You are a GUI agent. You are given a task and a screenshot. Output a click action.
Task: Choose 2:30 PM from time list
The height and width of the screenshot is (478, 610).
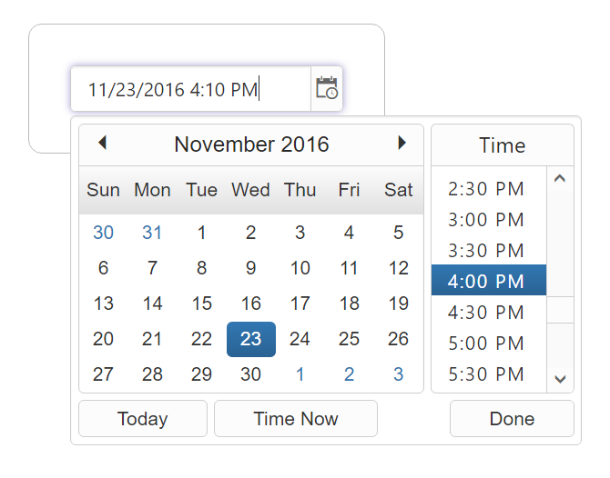coord(488,189)
